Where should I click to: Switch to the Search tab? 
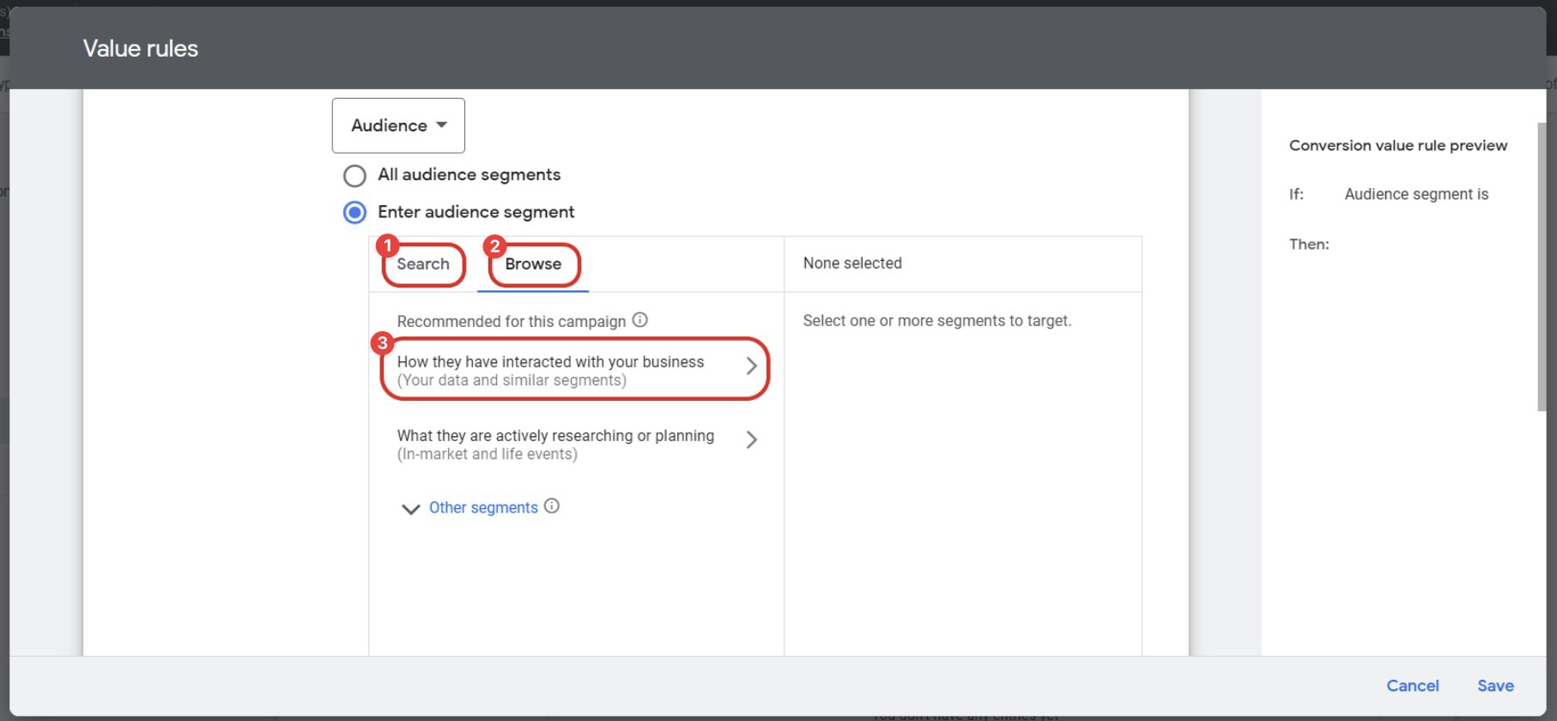click(423, 264)
